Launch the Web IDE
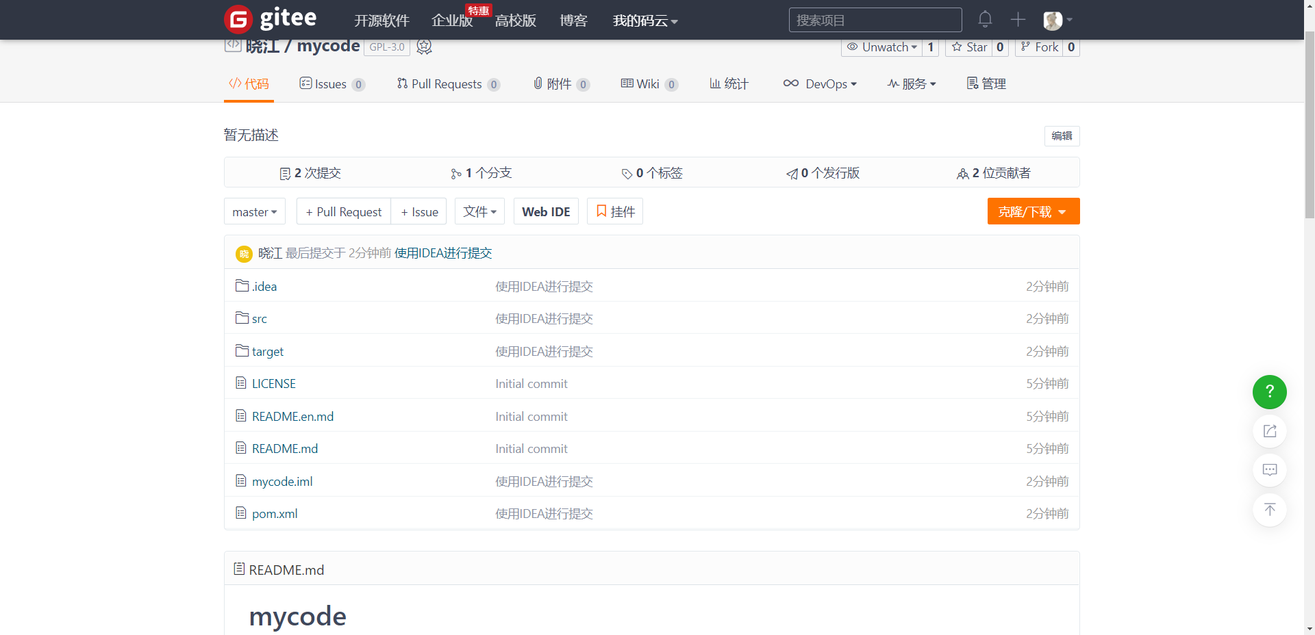This screenshot has width=1315, height=635. (546, 212)
